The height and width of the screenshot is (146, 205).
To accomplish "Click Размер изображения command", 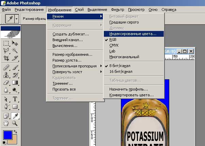I will click(72, 54).
